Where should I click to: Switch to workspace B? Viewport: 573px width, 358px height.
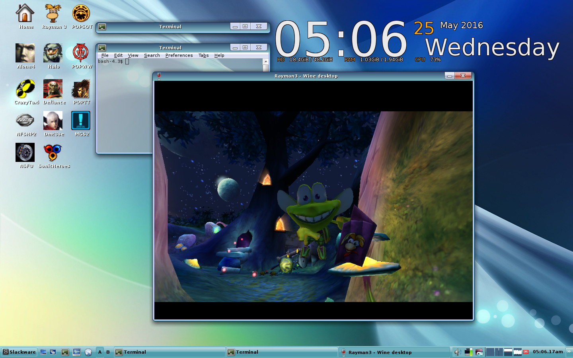(x=108, y=352)
